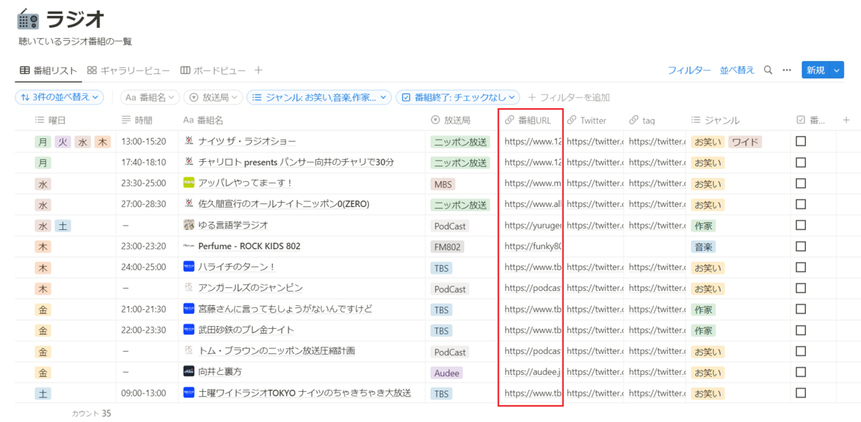Click the アッパレやってまーす! green icon
This screenshot has width=861, height=422.
click(189, 183)
